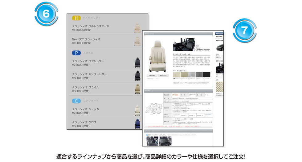
Task: Click the blue P prime badge
Action: tap(76, 53)
